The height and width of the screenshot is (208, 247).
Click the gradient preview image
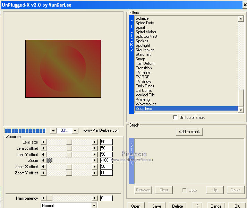point(63,69)
